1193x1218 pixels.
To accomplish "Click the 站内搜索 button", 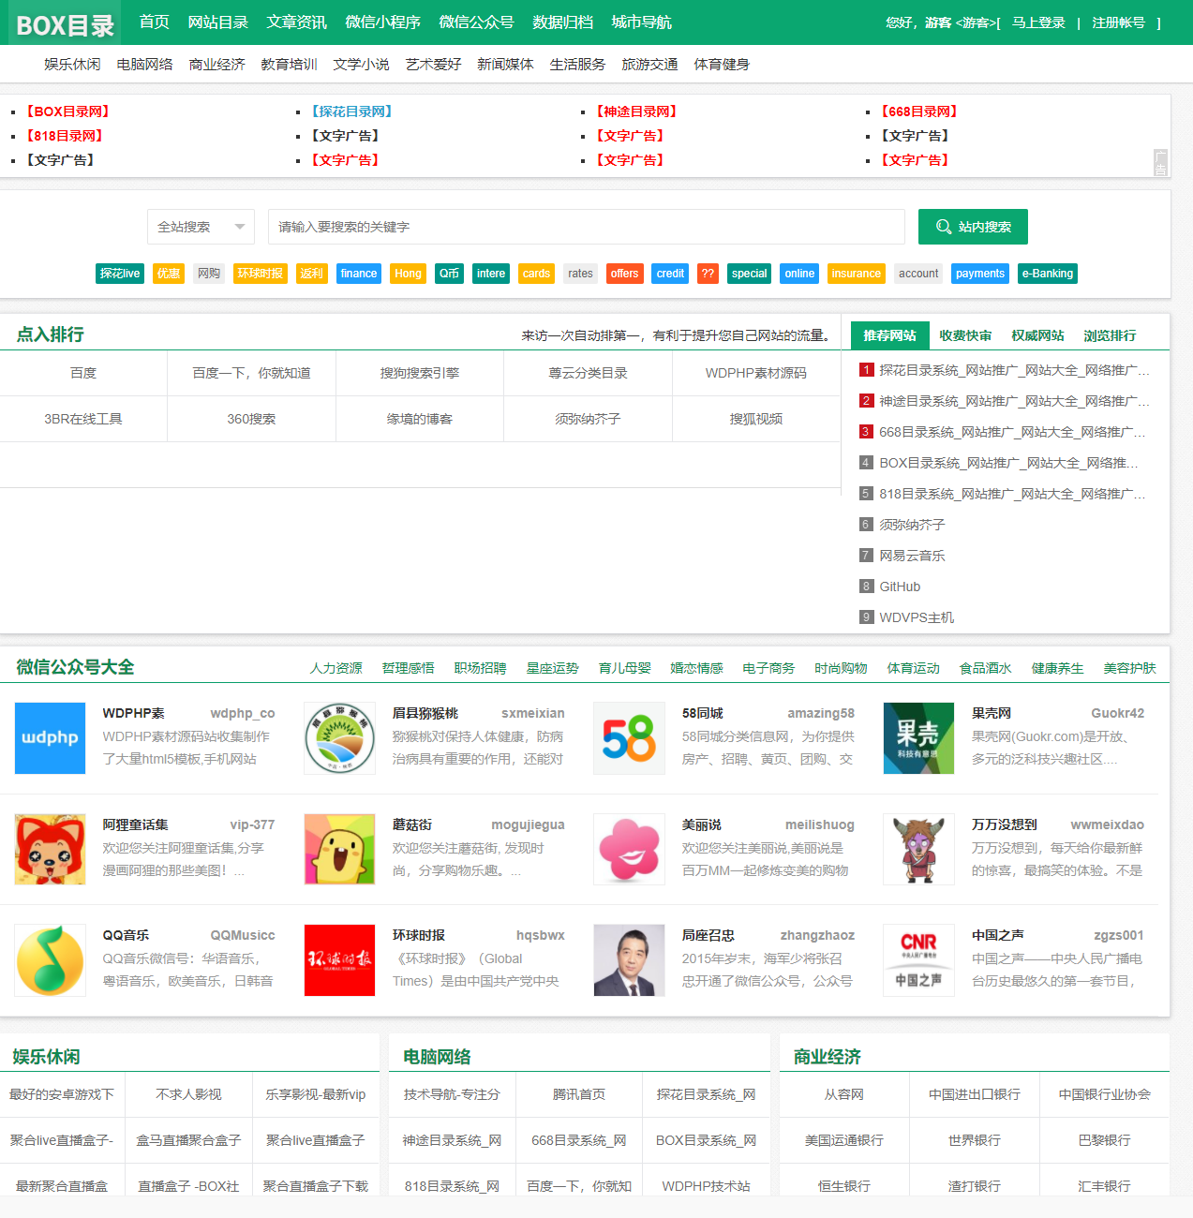I will click(x=973, y=227).
